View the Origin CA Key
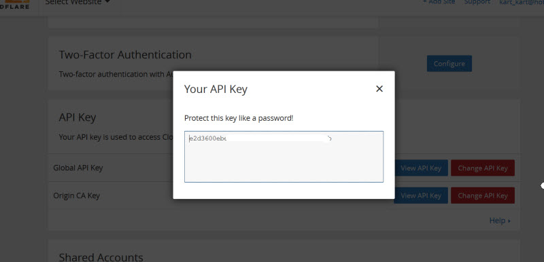Viewport: 544px width, 262px height. [x=421, y=195]
